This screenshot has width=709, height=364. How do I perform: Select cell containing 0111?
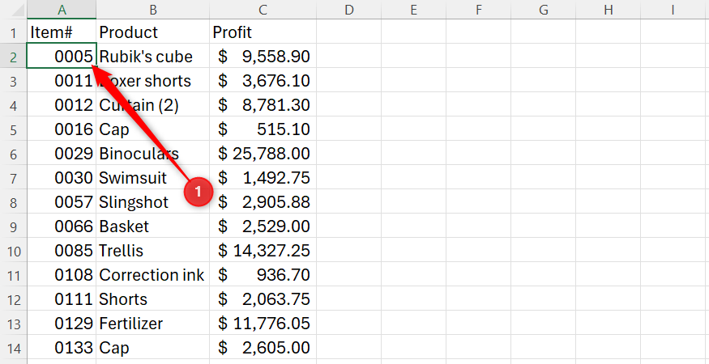tap(62, 299)
